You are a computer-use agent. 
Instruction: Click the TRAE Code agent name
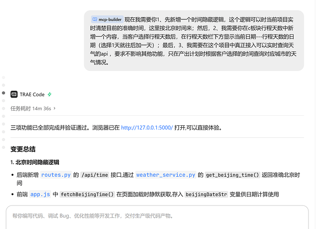pos(32,94)
